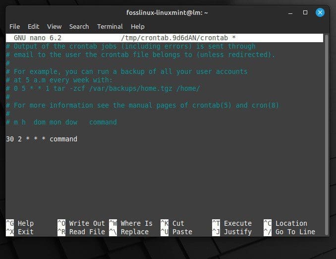Click 'GNU nano 6.2' in header bar

point(38,38)
